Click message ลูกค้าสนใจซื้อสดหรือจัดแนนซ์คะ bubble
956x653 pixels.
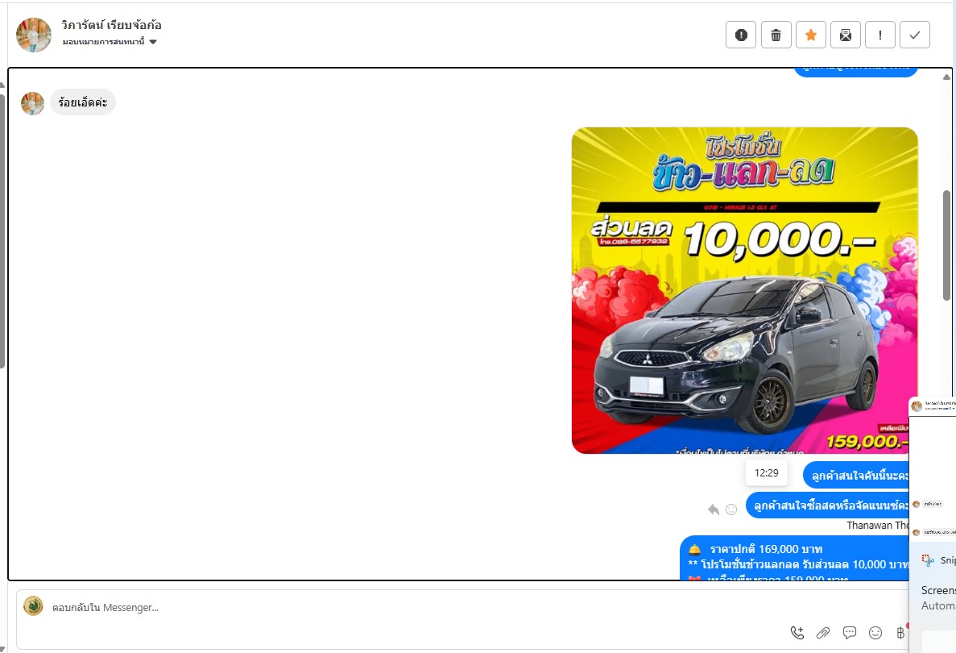[827, 505]
